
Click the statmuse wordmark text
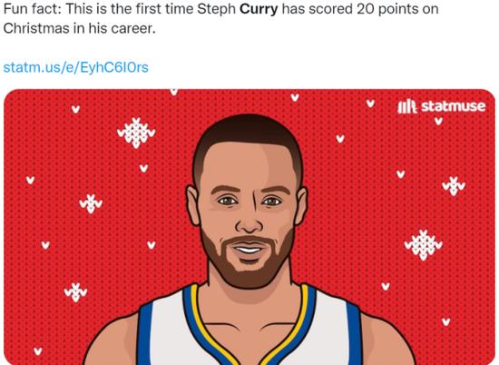[x=454, y=106]
